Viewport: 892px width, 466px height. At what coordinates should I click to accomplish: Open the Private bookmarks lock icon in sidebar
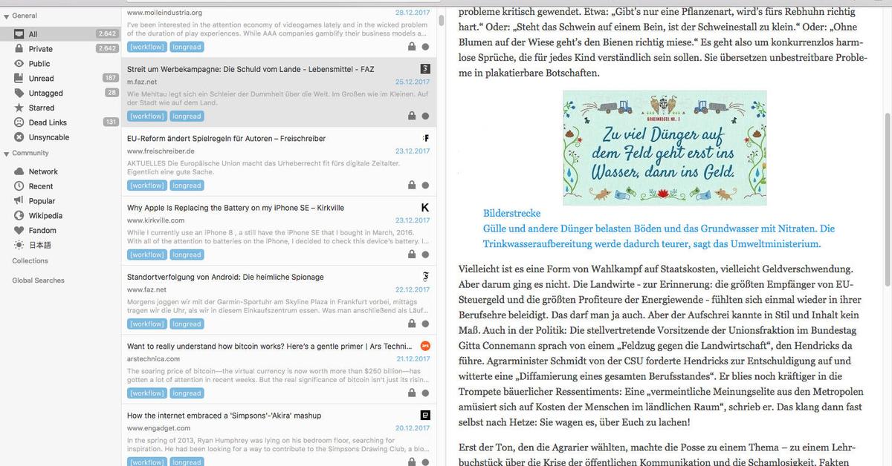tap(19, 49)
